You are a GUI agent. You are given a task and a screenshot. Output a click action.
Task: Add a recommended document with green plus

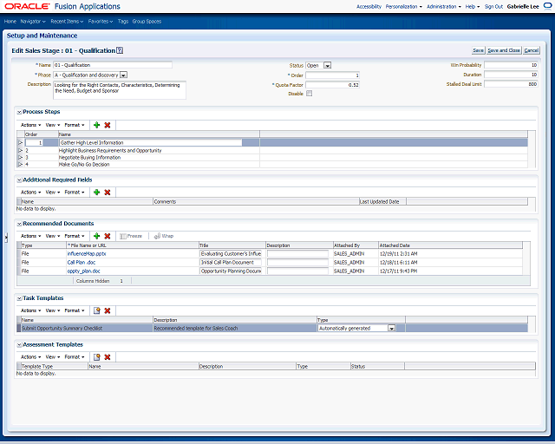click(x=96, y=236)
